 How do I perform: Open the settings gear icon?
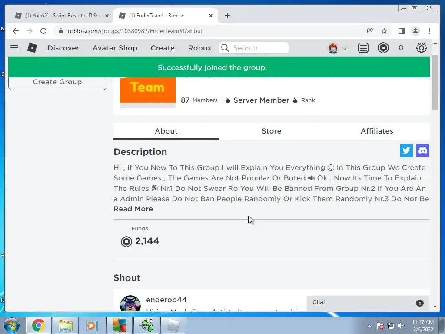pyautogui.click(x=422, y=48)
